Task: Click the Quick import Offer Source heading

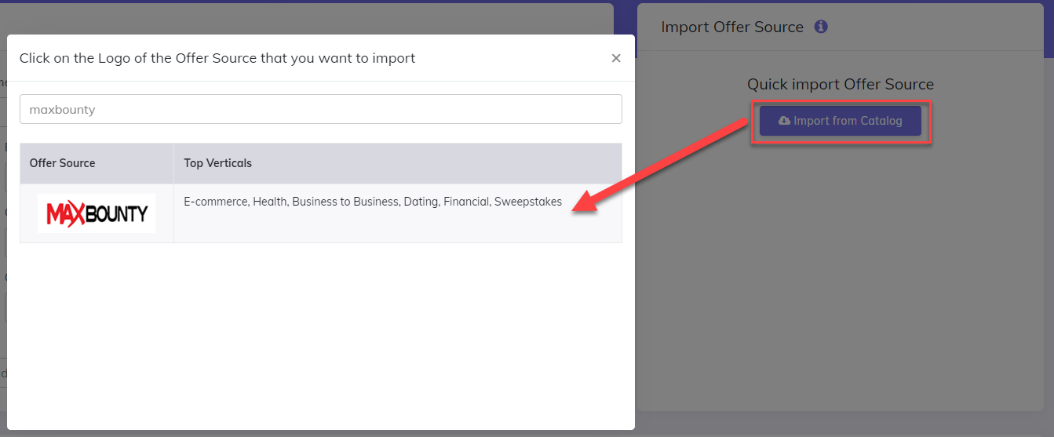Action: (x=841, y=84)
